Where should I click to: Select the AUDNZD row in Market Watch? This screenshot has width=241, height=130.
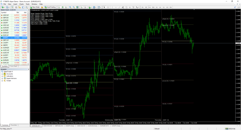point(14,48)
